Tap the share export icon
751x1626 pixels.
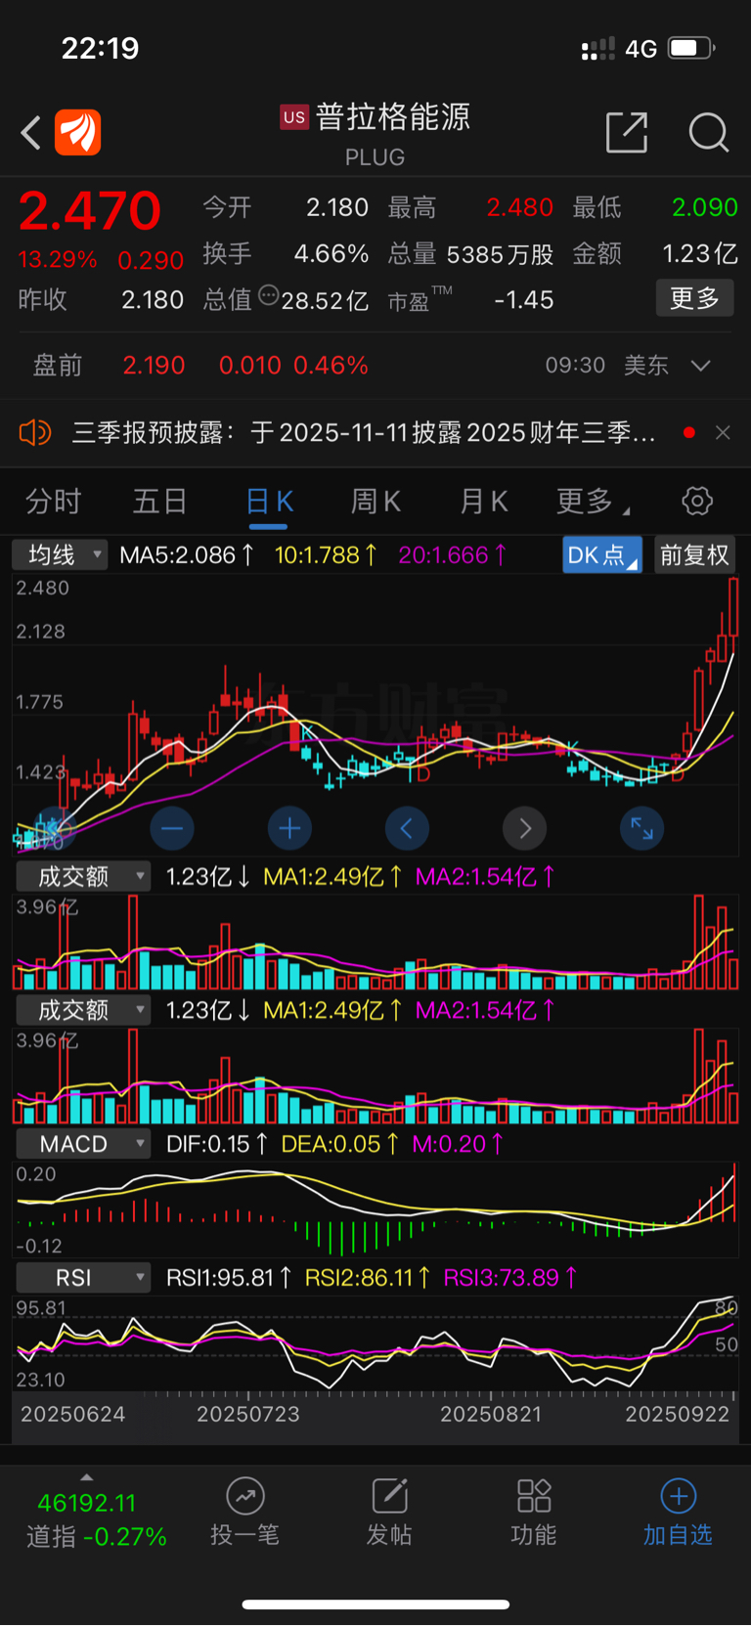pos(627,132)
